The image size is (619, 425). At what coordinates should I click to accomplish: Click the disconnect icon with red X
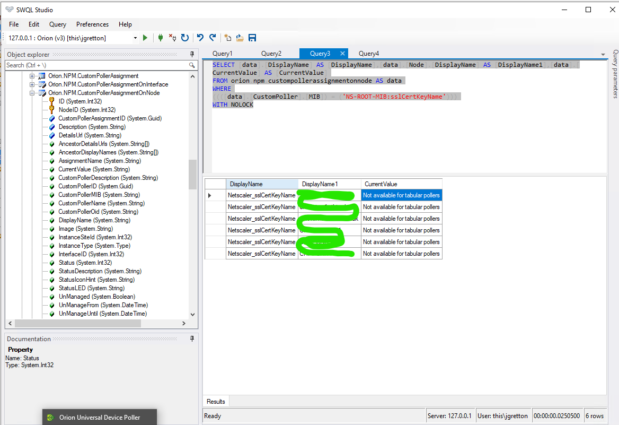172,38
